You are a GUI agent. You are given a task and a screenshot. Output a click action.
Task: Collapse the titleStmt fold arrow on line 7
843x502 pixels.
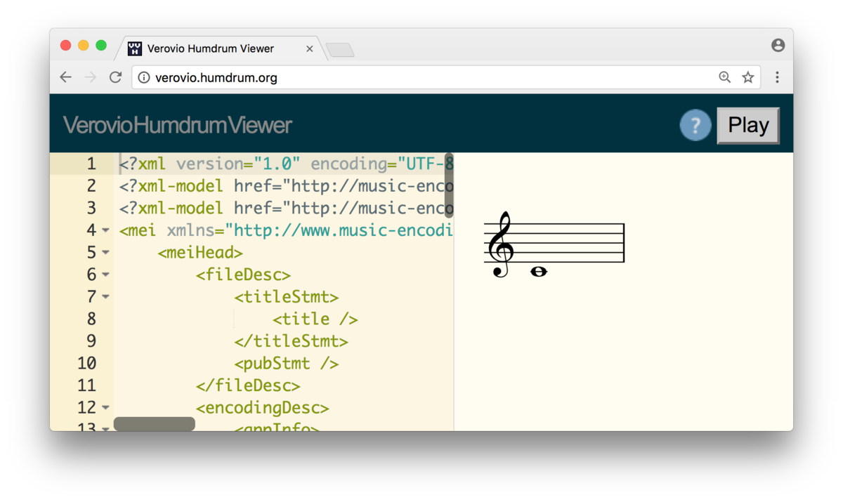coord(105,297)
